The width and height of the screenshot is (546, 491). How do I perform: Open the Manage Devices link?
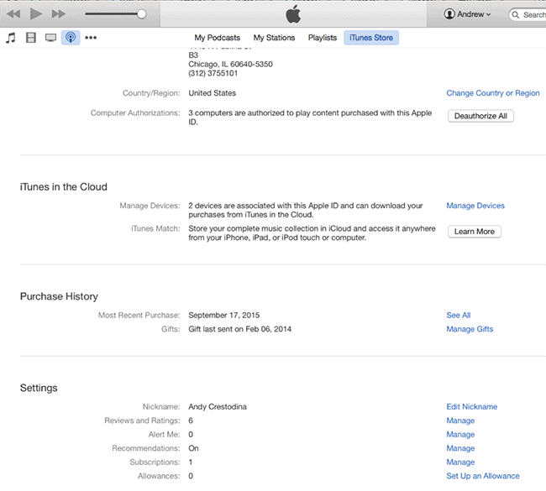click(x=475, y=206)
